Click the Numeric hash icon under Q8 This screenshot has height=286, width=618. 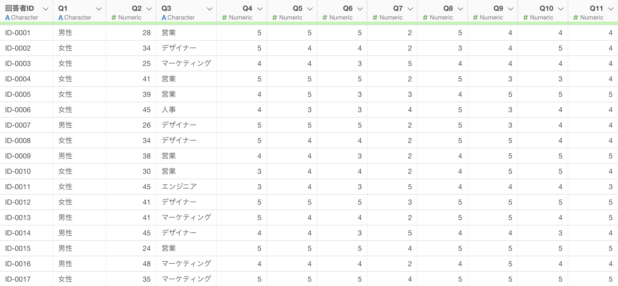pyautogui.click(x=425, y=17)
